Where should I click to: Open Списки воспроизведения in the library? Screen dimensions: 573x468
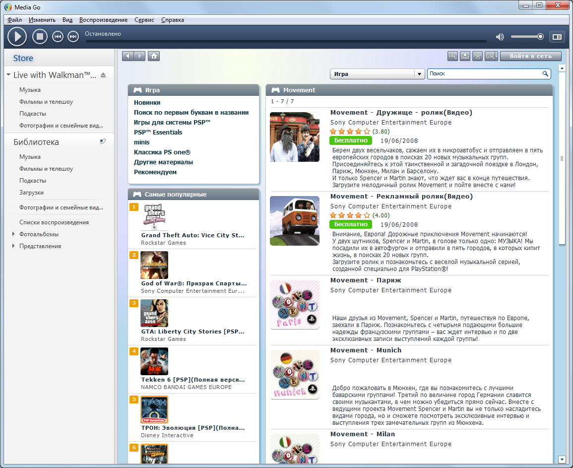click(x=54, y=222)
